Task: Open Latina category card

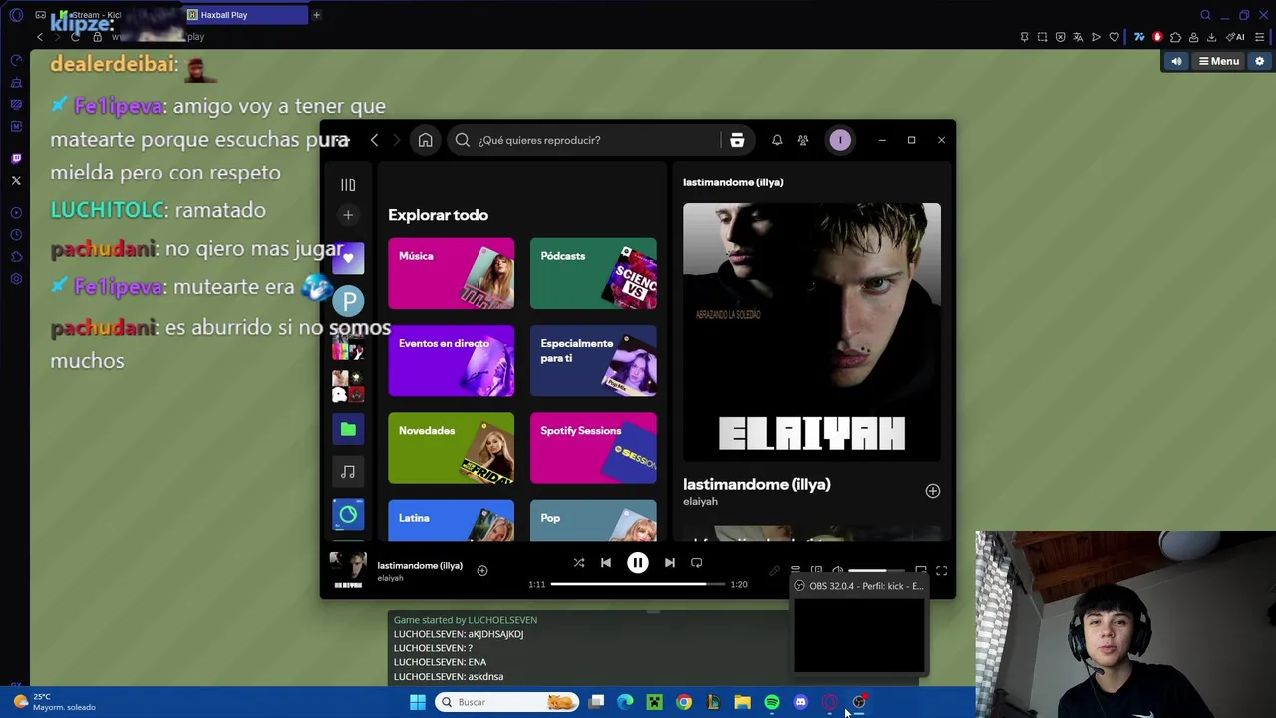Action: [452, 521]
